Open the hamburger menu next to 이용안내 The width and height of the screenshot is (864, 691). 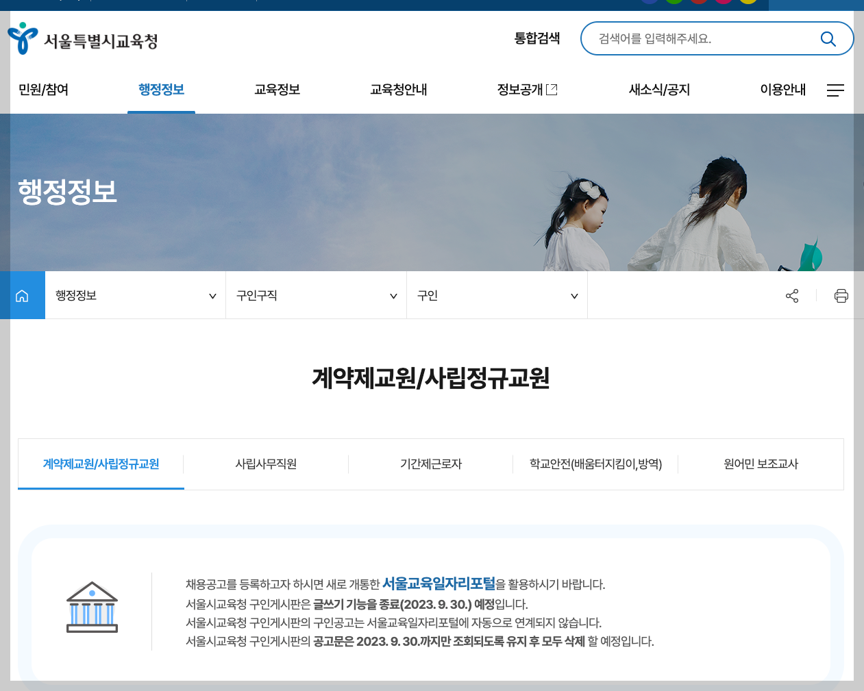tap(835, 90)
